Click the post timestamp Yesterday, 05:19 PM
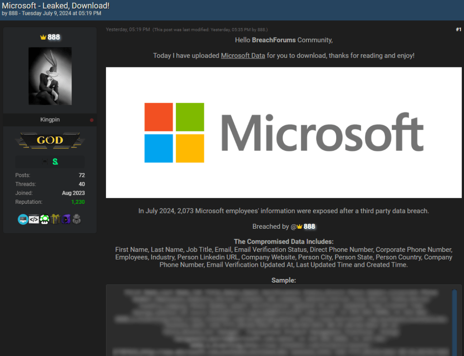 coord(128,29)
